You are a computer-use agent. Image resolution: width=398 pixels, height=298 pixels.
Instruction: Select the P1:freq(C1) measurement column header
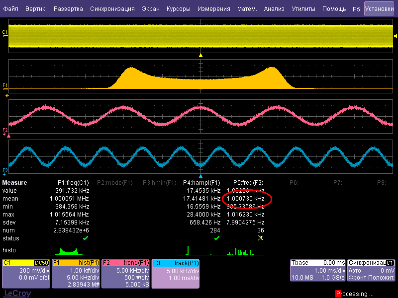pos(74,182)
